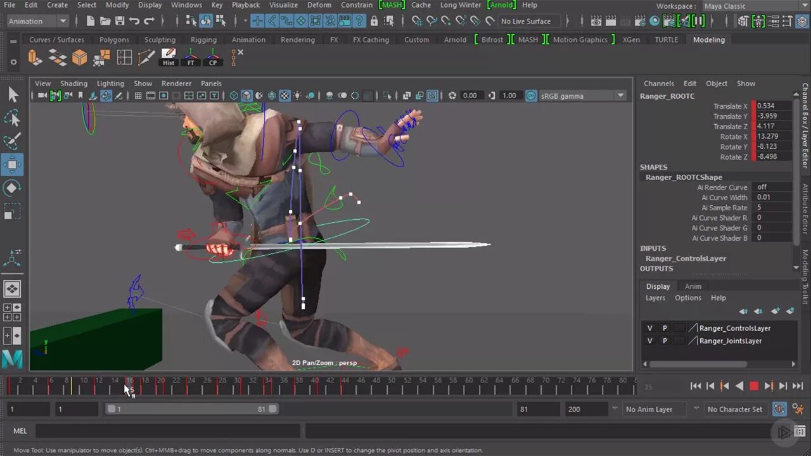Click frame 40 on the time slider
The height and width of the screenshot is (456, 811).
pyautogui.click(x=315, y=385)
